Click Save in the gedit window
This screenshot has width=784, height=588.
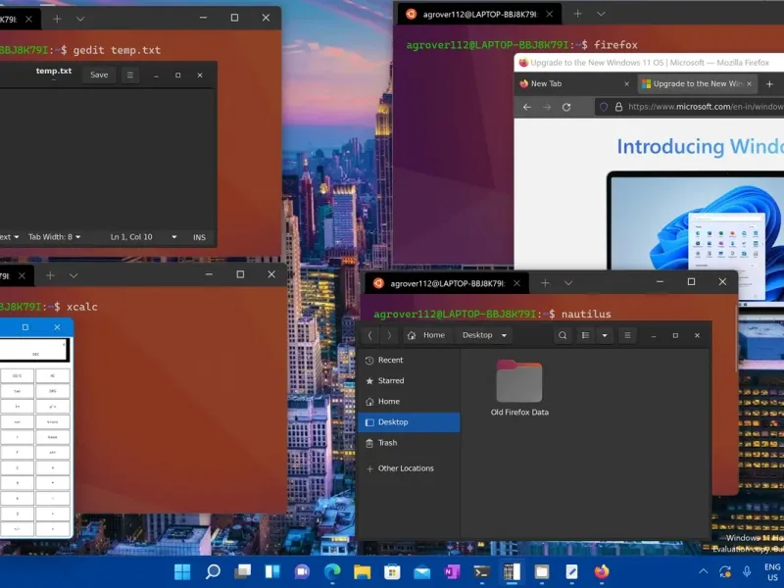click(x=99, y=75)
